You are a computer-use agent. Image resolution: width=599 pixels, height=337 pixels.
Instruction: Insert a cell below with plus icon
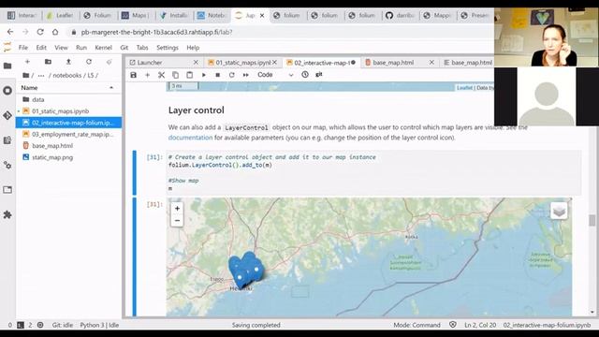(147, 75)
